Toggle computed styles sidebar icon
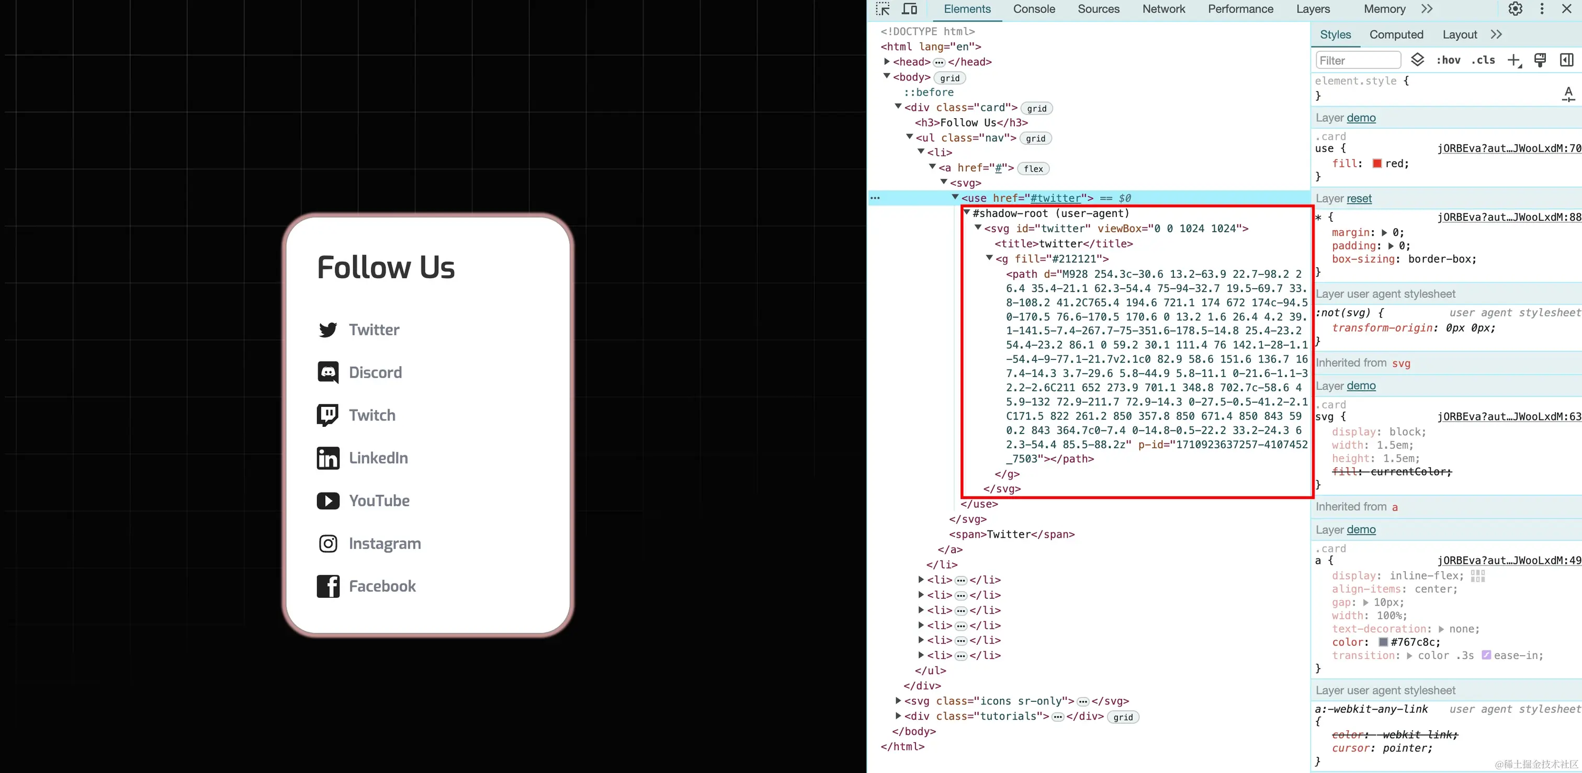 click(1567, 60)
